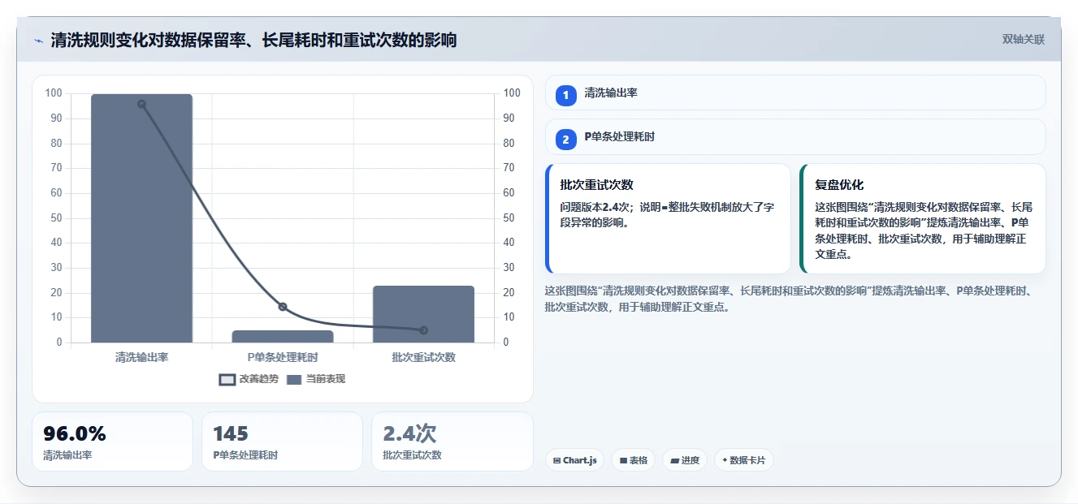Click the trend line point above 批次重试次数
1078x504 pixels.
point(423,330)
